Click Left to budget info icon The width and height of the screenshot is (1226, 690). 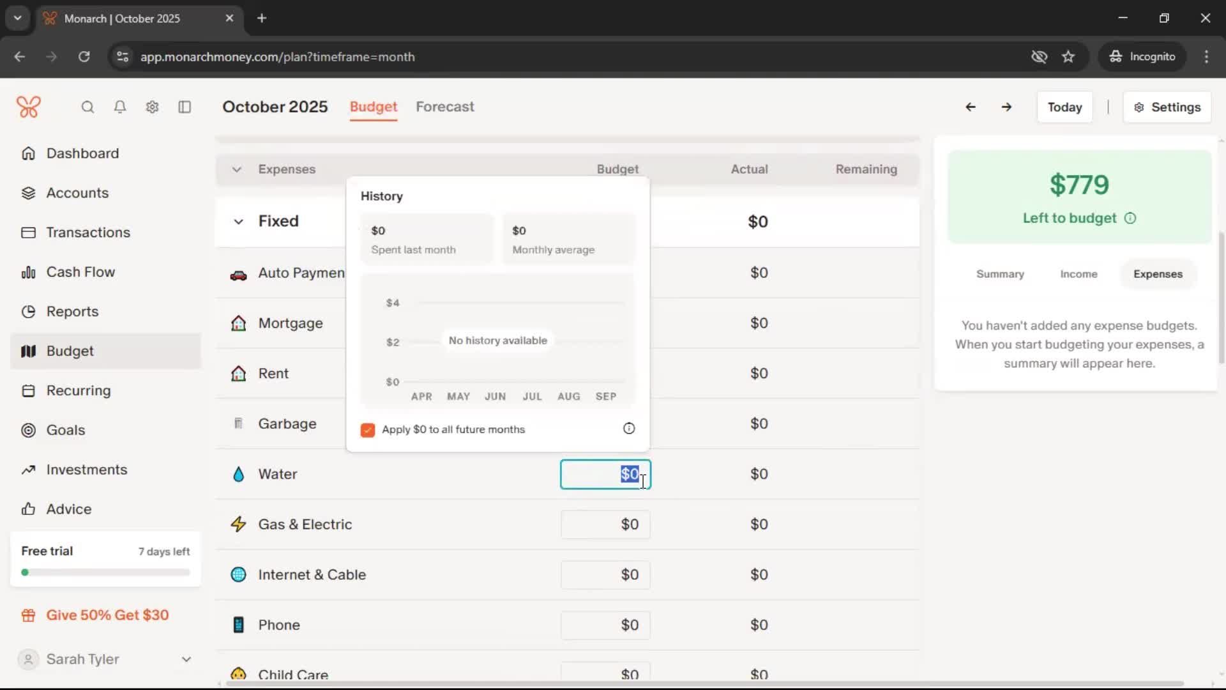[x=1130, y=218]
